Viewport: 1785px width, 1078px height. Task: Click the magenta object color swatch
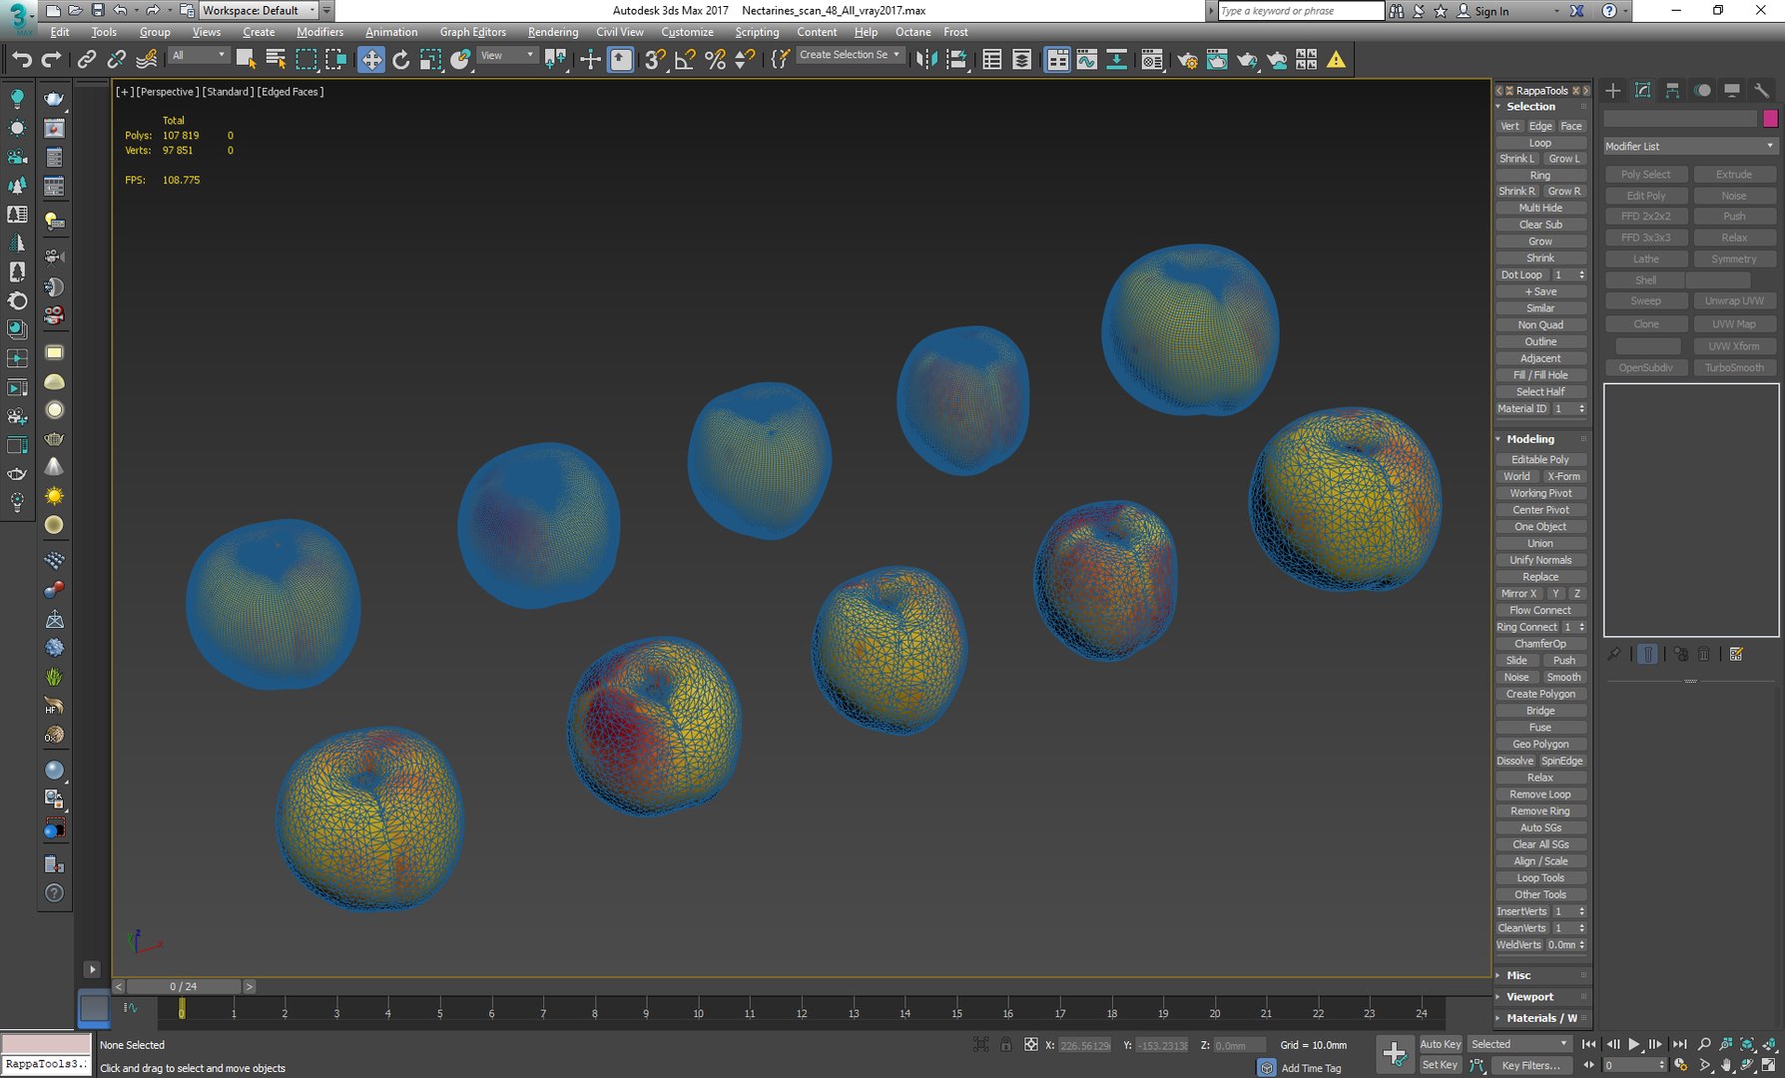[x=1770, y=119]
